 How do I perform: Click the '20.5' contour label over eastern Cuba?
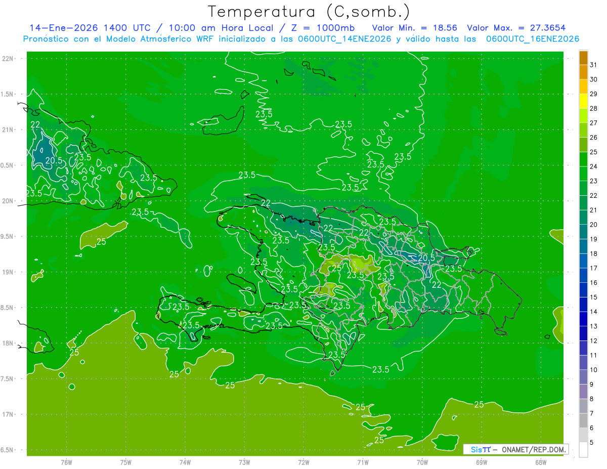pos(54,160)
